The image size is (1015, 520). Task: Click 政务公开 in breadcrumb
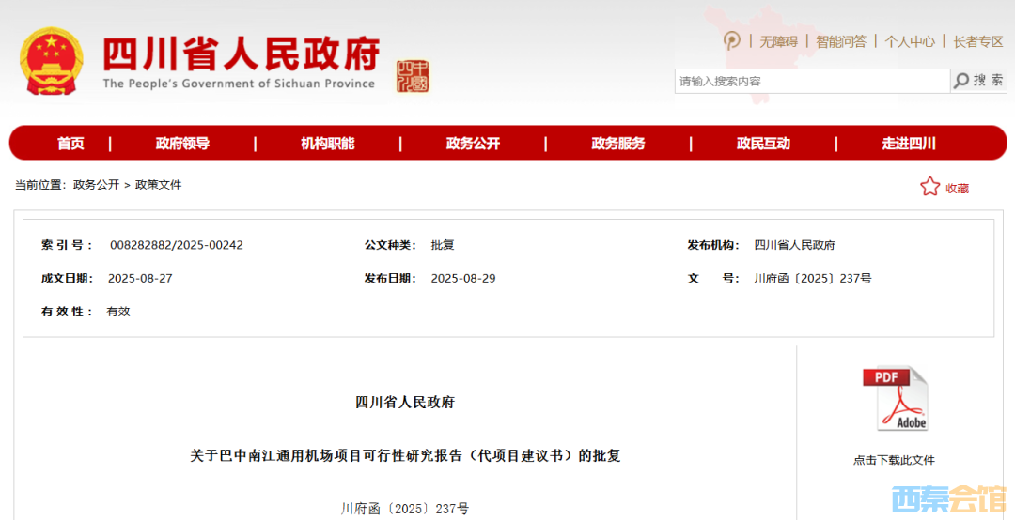pyautogui.click(x=97, y=185)
